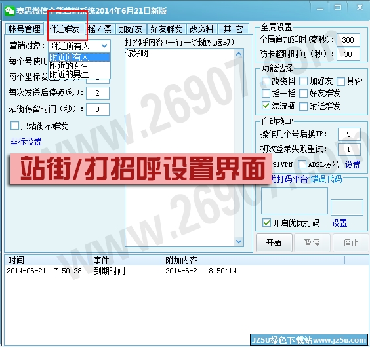The width and height of the screenshot is (370, 348).
Task: Open the 设置 link beside ADSL拨号
Action: [x=352, y=164]
